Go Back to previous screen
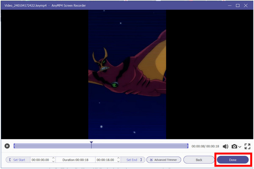This screenshot has width=254, height=169. click(199, 160)
